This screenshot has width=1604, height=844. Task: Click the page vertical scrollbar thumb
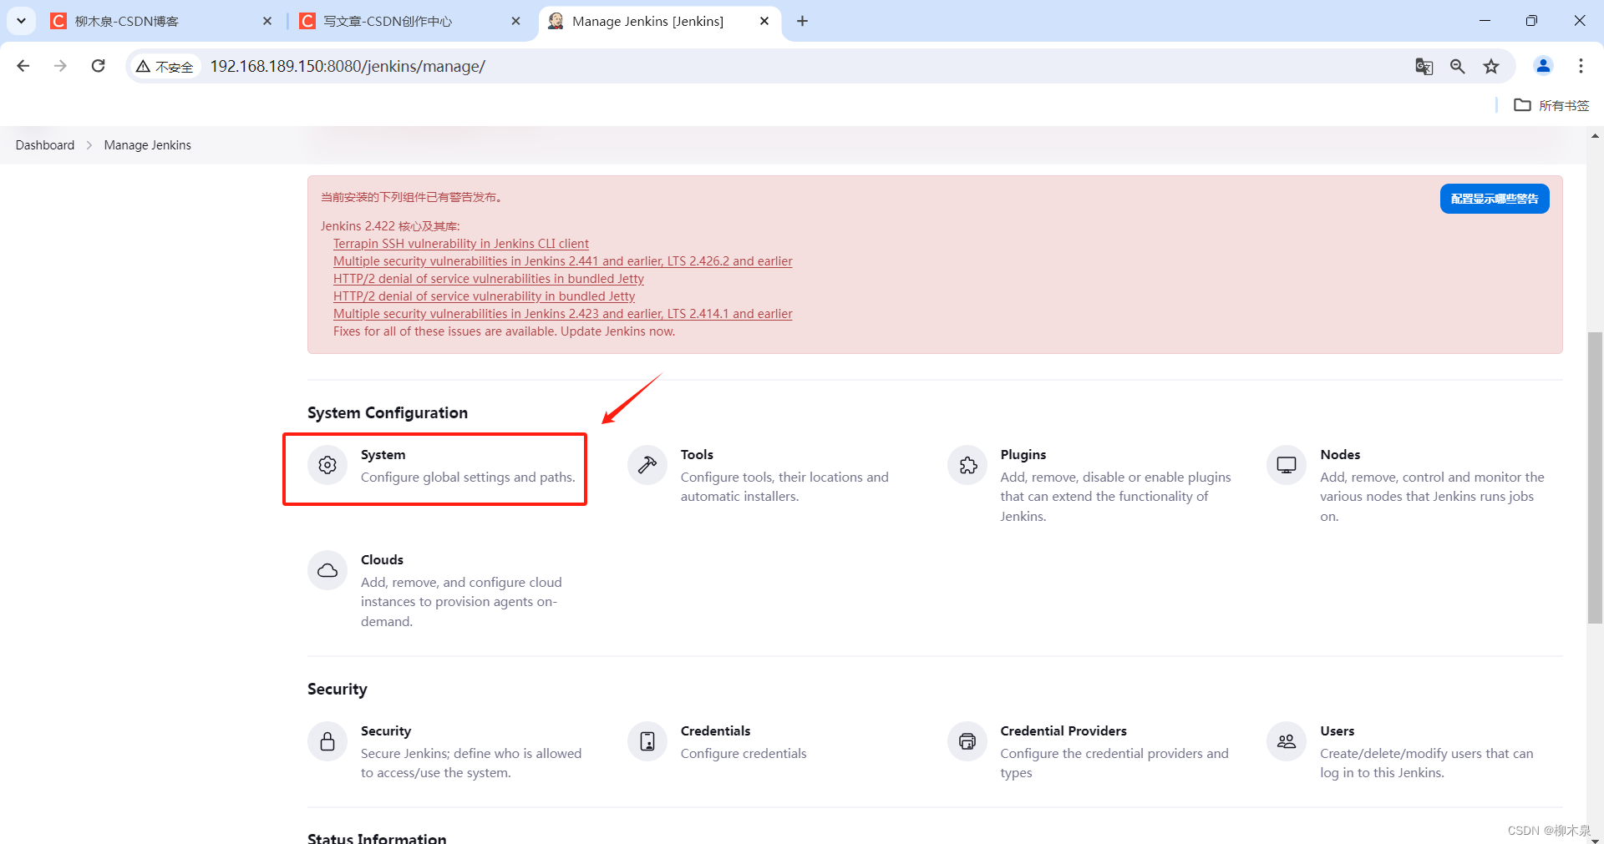click(x=1595, y=478)
